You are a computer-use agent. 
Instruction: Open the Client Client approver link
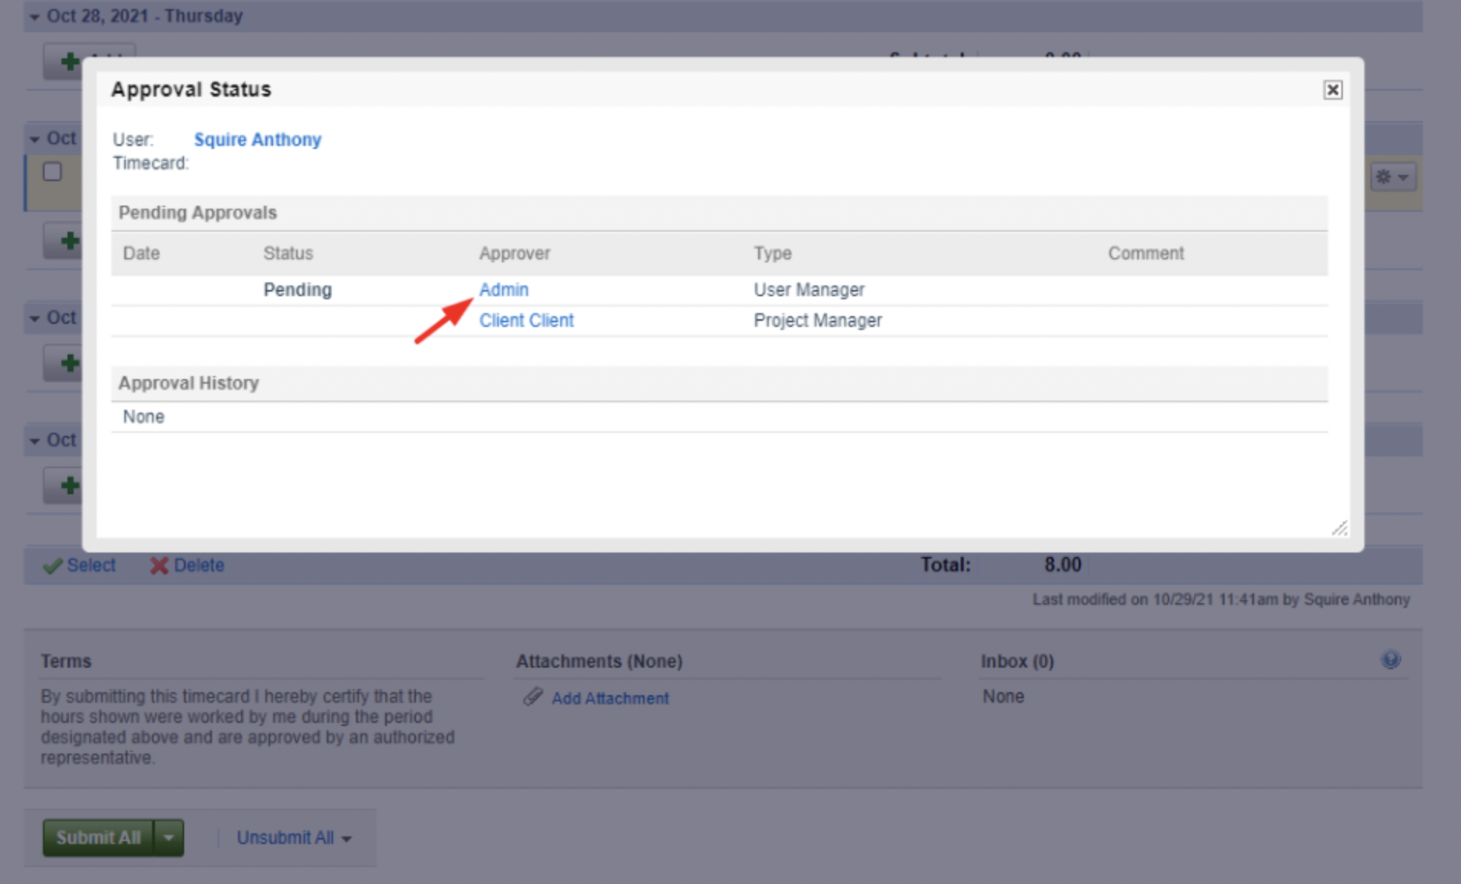[526, 321]
